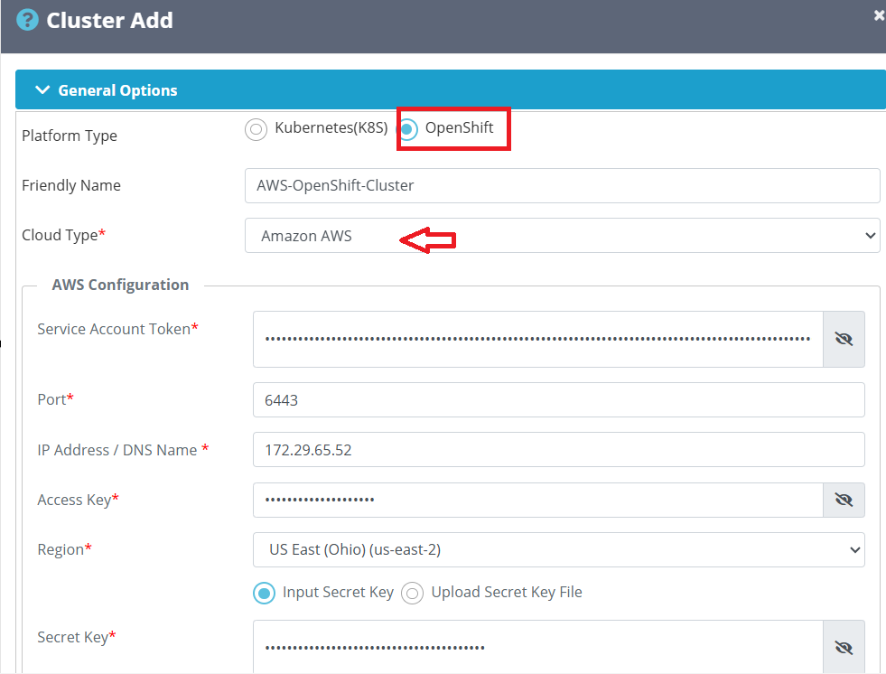Click the AWS Configuration legend heading
This screenshot has width=886, height=674.
click(120, 285)
